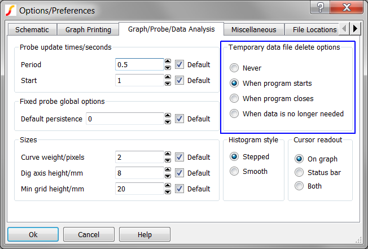Switch to the Schematic tab
This screenshot has height=249, width=368.
click(32, 29)
